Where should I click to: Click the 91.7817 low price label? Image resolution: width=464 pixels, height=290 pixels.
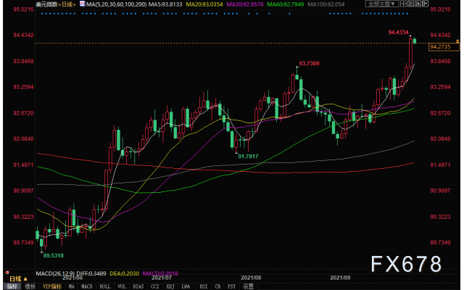pos(248,157)
